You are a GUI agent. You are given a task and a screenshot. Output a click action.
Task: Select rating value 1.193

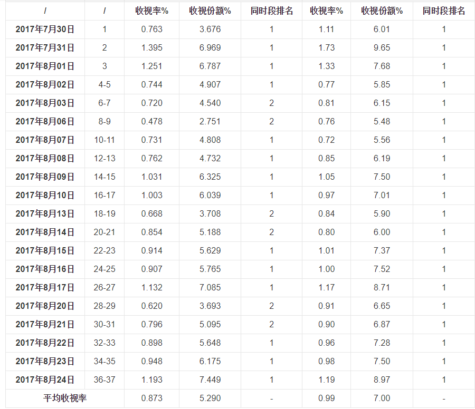pyautogui.click(x=152, y=380)
